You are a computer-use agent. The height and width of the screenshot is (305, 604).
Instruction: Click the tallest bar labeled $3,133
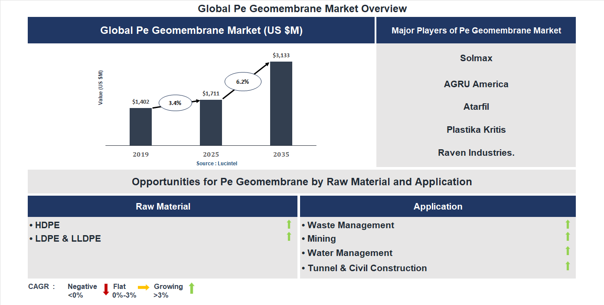pos(281,103)
